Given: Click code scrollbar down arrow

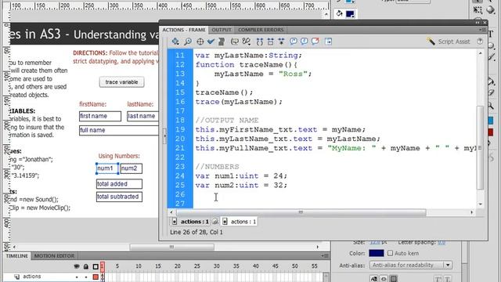Looking at the screenshot, I should [x=480, y=204].
